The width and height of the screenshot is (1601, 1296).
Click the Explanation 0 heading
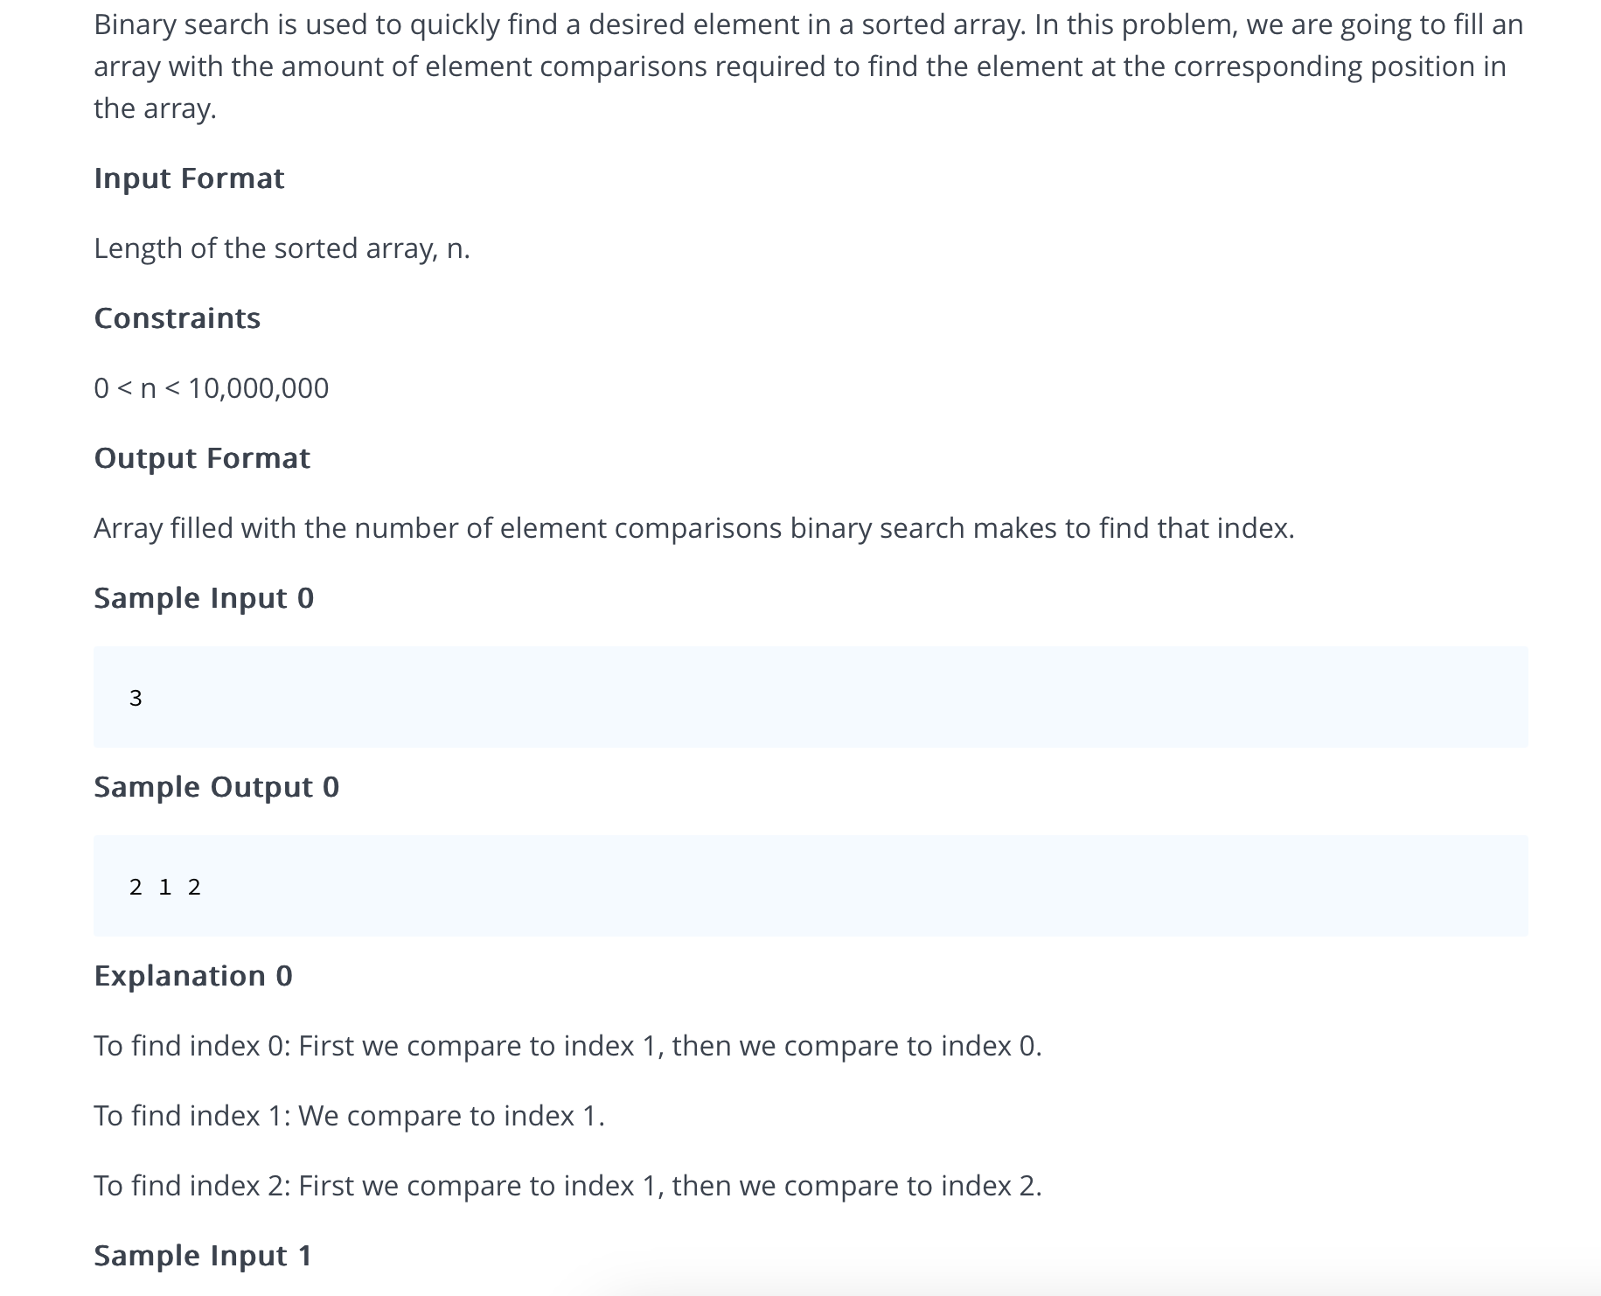[193, 976]
